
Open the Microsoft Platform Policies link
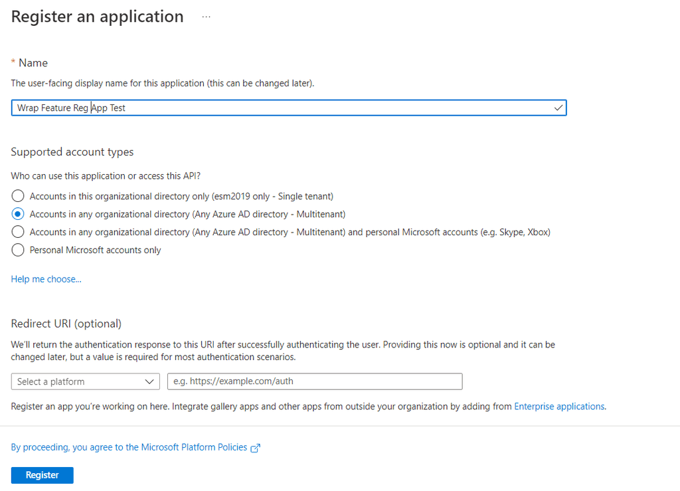pyautogui.click(x=129, y=447)
